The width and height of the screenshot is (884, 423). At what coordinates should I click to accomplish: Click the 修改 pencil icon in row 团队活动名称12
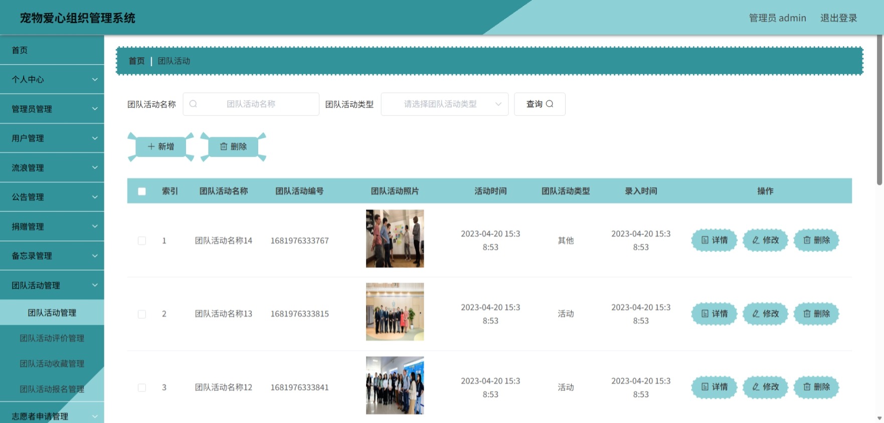coord(756,387)
